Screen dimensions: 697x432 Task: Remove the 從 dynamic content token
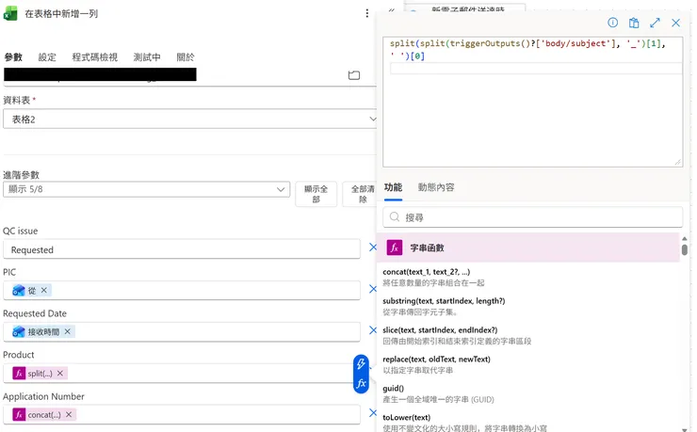[x=44, y=290]
